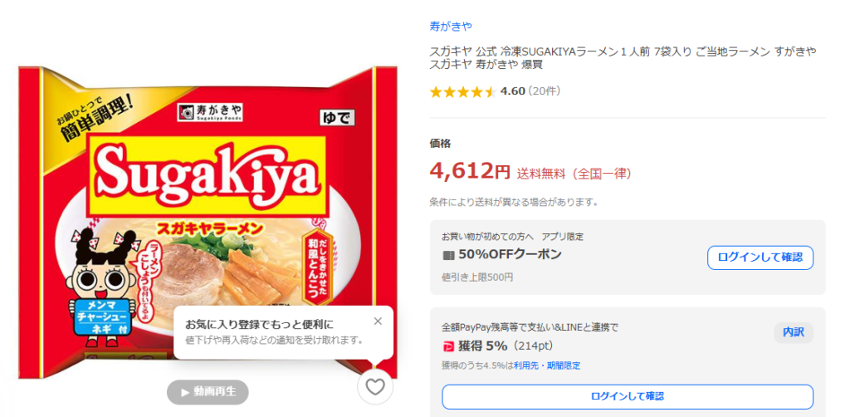Click the 送料無料（全国一律） shipping label
Screen dimensions: 850x417
pos(574,174)
